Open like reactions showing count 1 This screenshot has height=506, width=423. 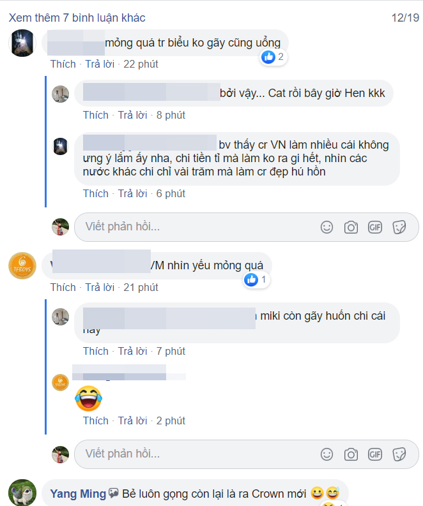[255, 279]
